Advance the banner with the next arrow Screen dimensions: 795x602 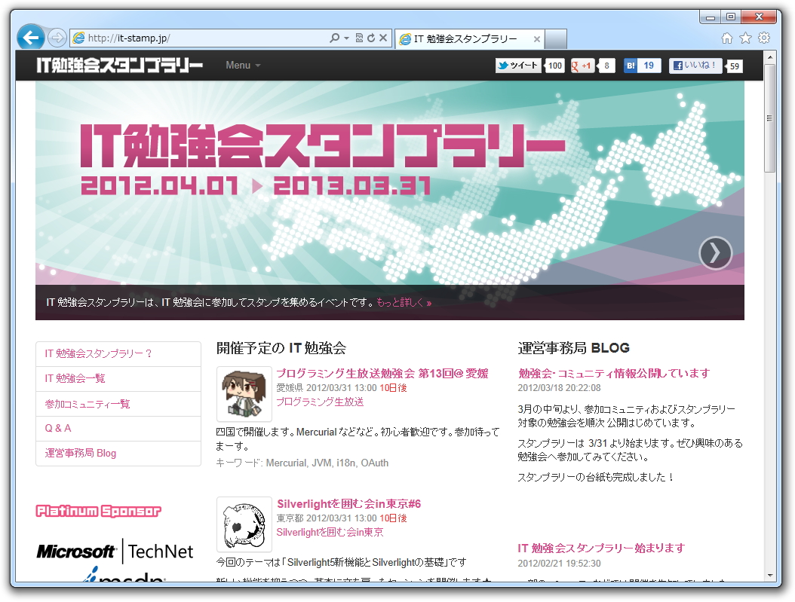tap(715, 253)
